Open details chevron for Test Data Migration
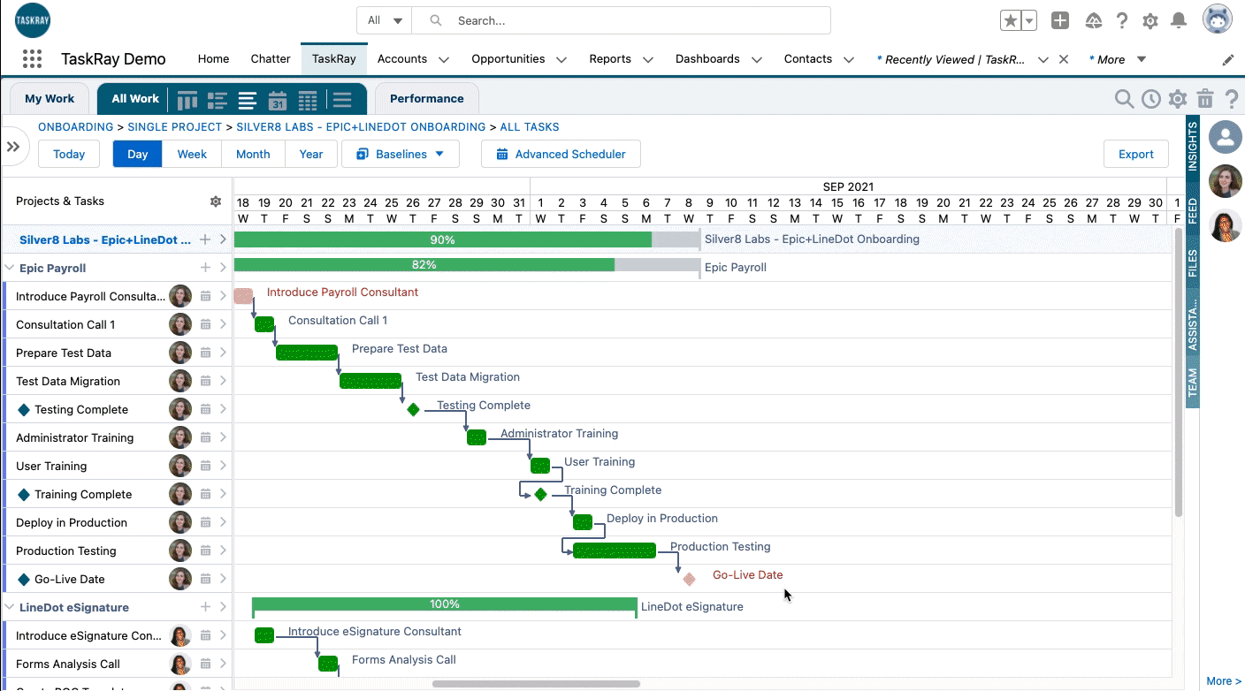Image resolution: width=1245 pixels, height=691 pixels. click(223, 381)
